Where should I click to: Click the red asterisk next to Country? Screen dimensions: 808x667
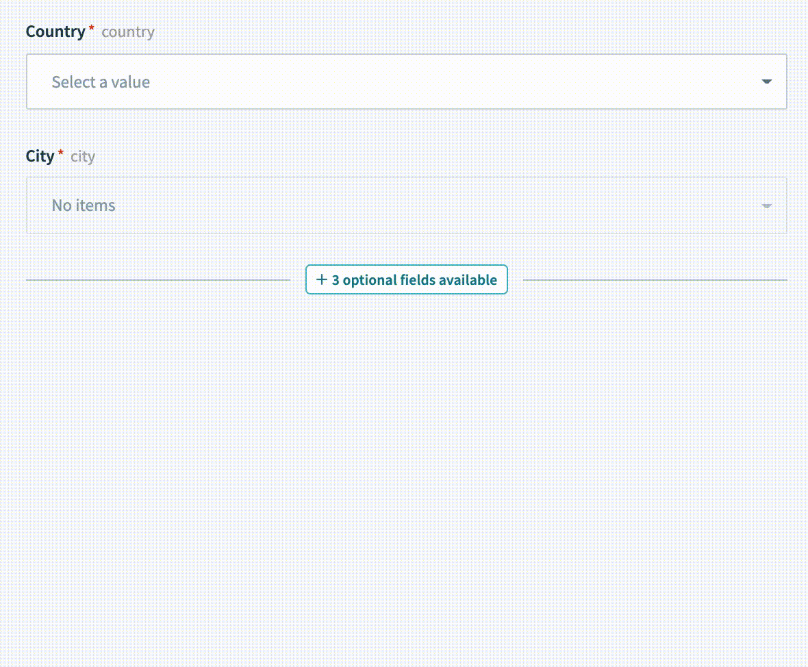point(92,29)
